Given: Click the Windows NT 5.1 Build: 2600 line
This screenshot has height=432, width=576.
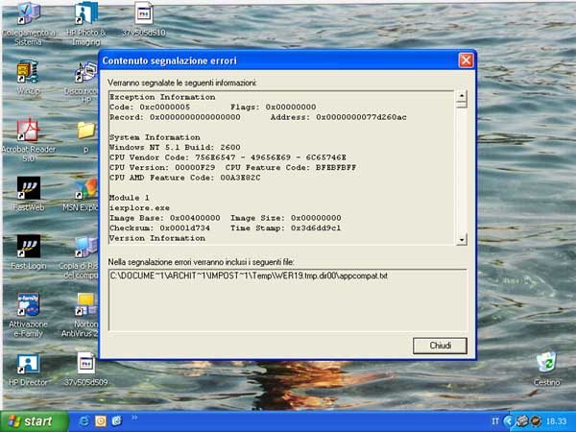Looking at the screenshot, I should [175, 148].
